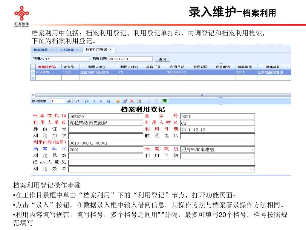Screen dimensions: 306x230
Task: Click the grid cell 2001
Action: tap(246, 72)
